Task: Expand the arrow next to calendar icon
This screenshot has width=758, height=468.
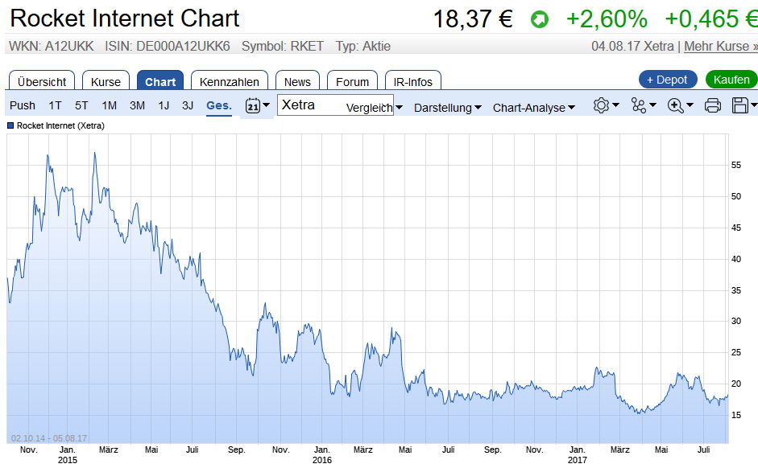Action: click(267, 105)
